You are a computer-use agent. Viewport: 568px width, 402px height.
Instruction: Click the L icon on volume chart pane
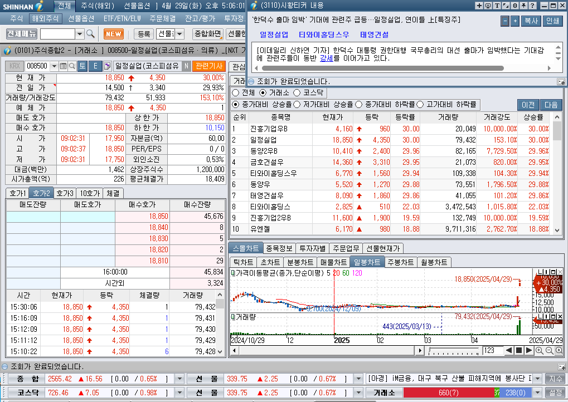[541, 317]
